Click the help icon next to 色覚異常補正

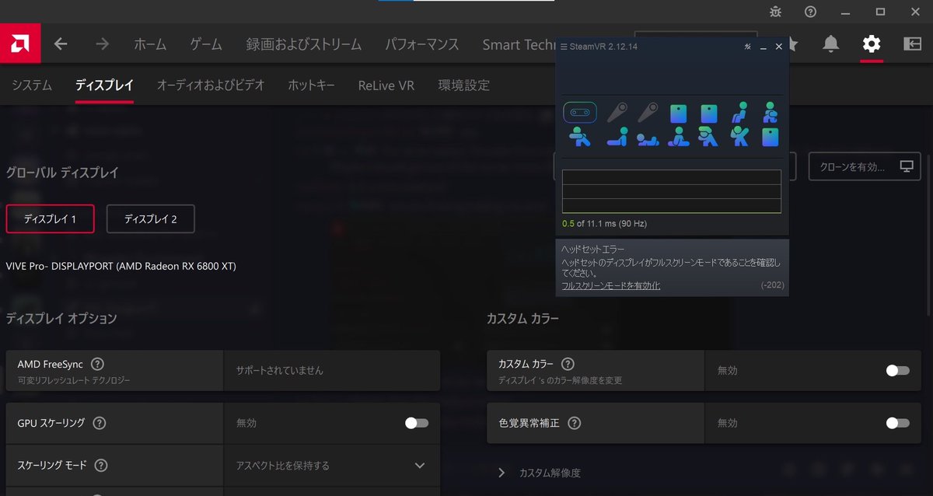pos(574,424)
